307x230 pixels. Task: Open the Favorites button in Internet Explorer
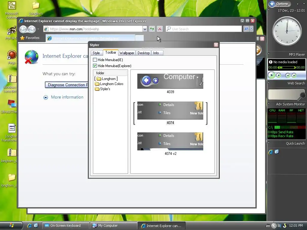click(x=30, y=38)
